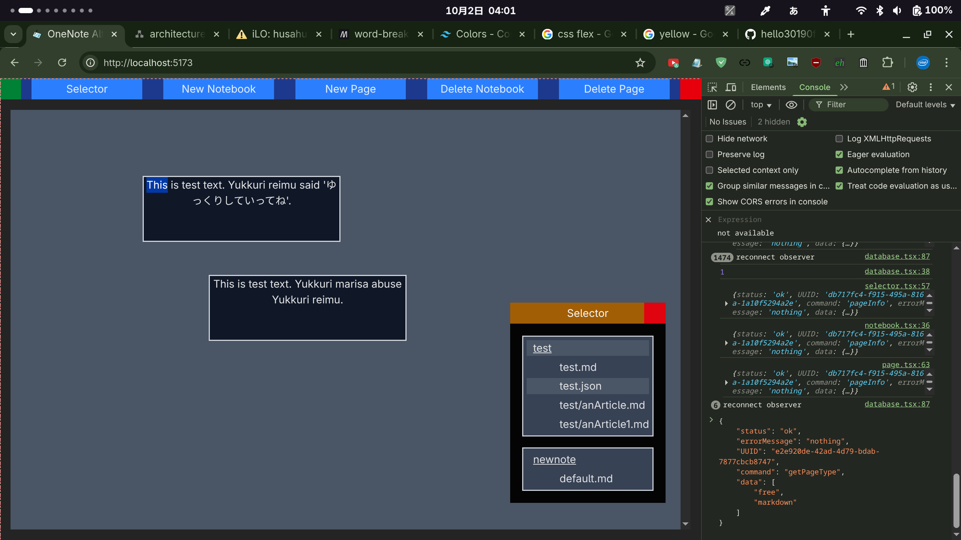Clear the console with the ban icon
This screenshot has height=540, width=961.
(x=731, y=105)
